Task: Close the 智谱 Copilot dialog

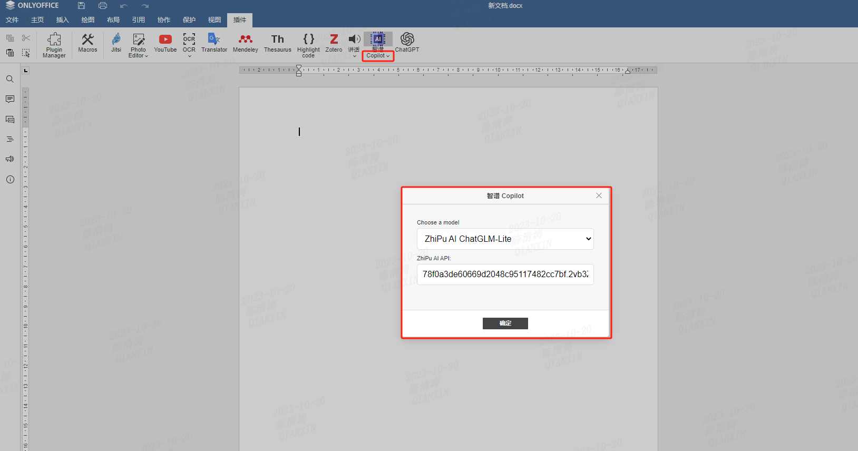Action: click(x=599, y=195)
